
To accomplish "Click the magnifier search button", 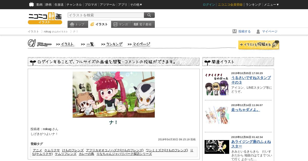I will [x=149, y=15].
